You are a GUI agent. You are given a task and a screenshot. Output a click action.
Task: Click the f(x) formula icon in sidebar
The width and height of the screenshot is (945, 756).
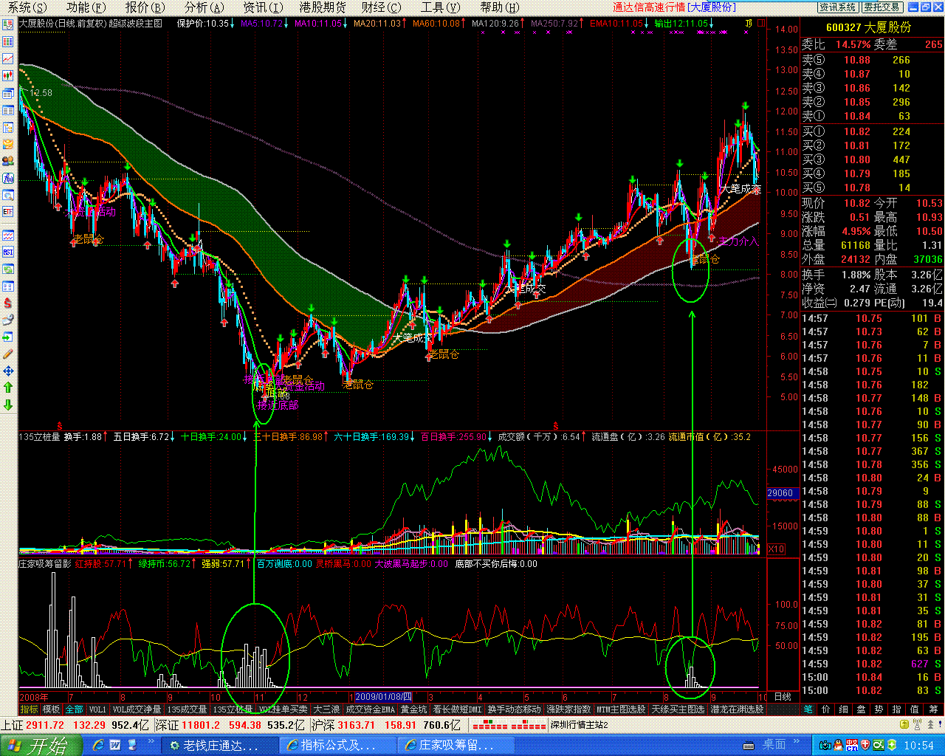tap(8, 178)
